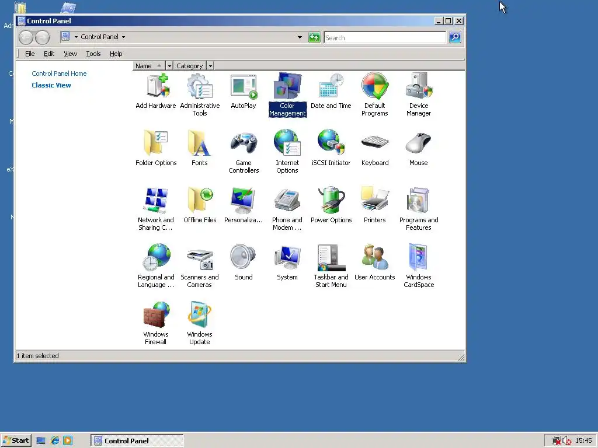Open Windows Update

tap(200, 324)
